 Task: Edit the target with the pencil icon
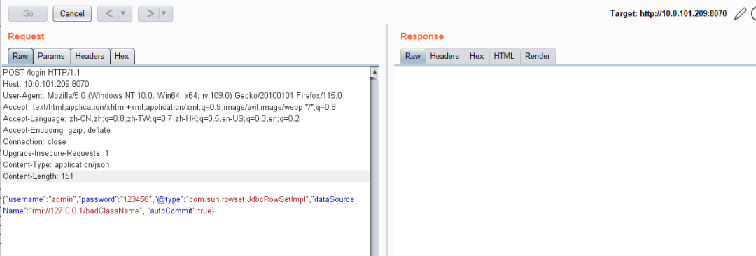(x=740, y=14)
